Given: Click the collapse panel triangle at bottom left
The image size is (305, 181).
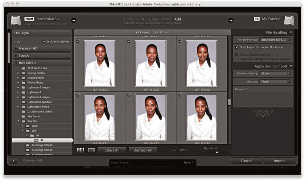Looking at the screenshot, I should 13,161.
